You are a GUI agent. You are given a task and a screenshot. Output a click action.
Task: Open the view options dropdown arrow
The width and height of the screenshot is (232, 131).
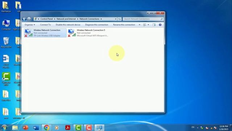pos(148,25)
